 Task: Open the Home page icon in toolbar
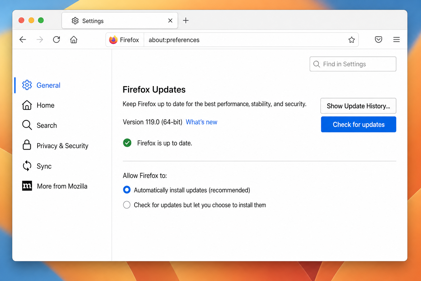click(74, 40)
